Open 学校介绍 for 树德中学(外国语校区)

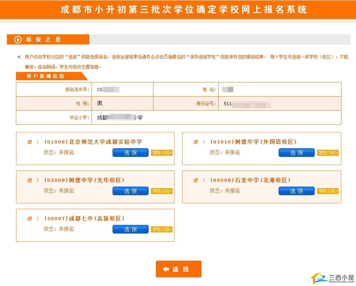pyautogui.click(x=327, y=153)
